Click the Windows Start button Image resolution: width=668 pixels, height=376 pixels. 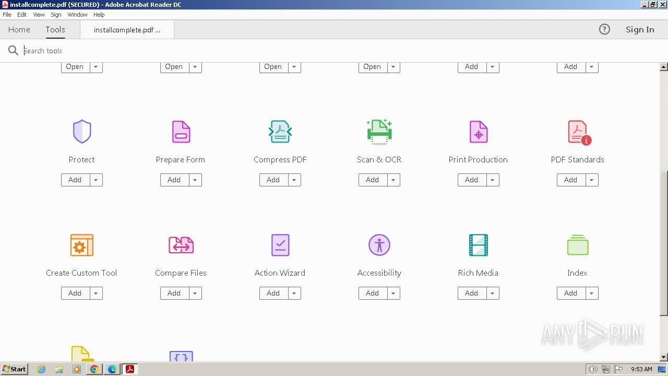pos(15,369)
